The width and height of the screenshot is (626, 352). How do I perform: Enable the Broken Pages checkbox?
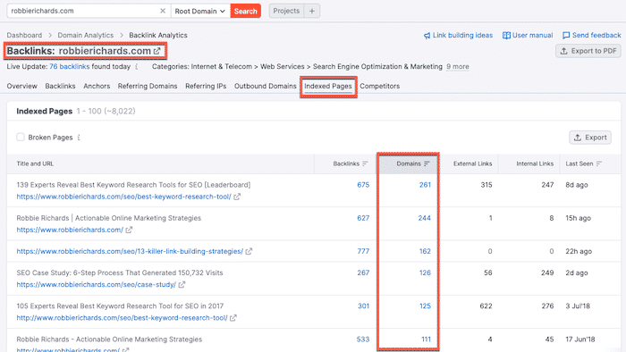pos(21,137)
